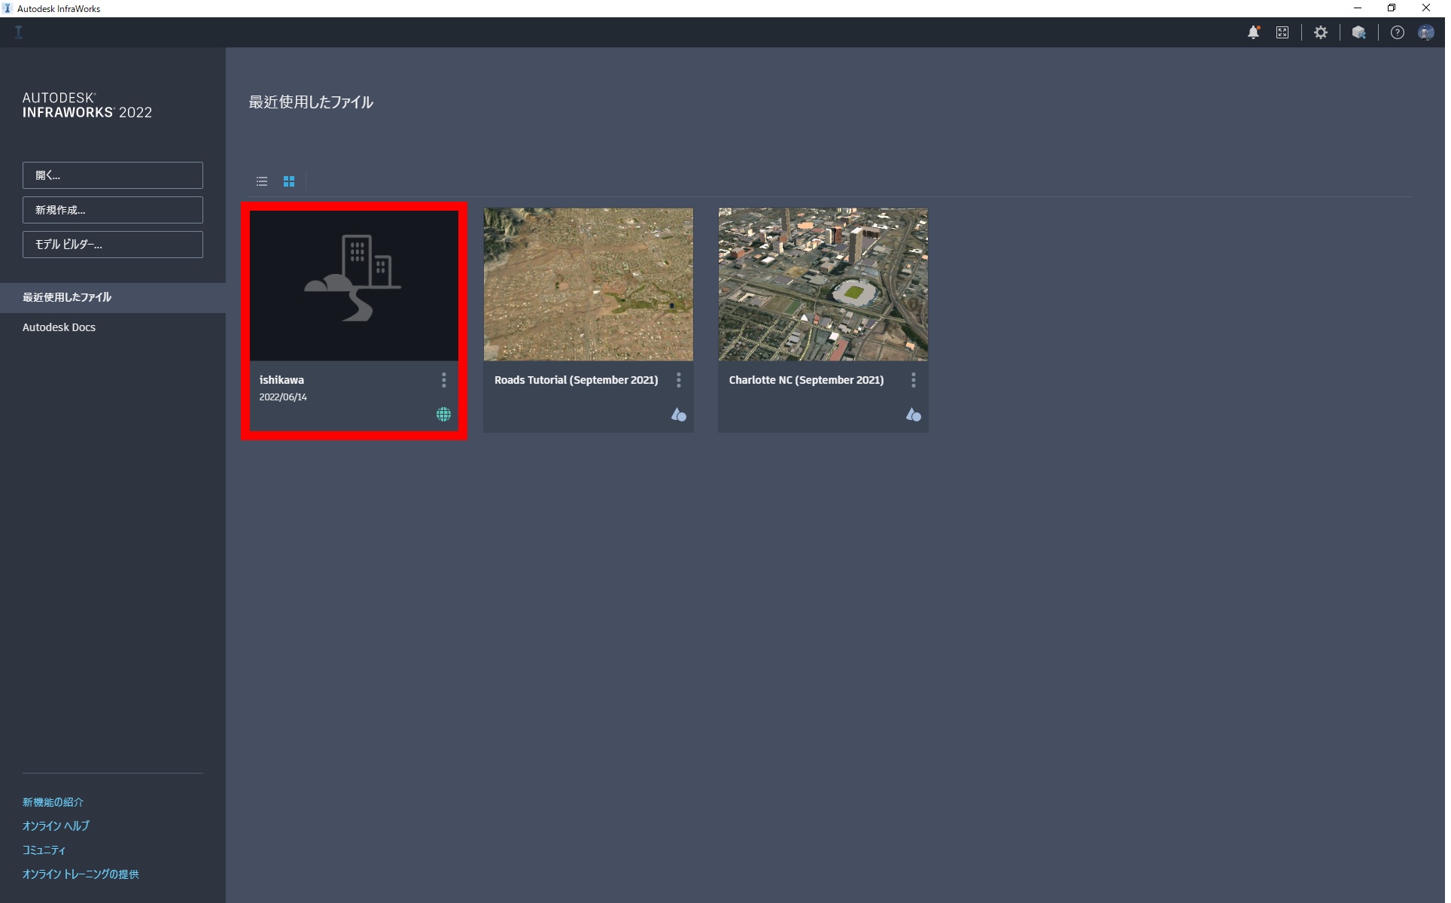Click the 開く... (Open) button

[113, 176]
